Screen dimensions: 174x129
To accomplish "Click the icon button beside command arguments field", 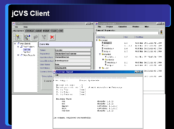I will click(x=161, y=32).
